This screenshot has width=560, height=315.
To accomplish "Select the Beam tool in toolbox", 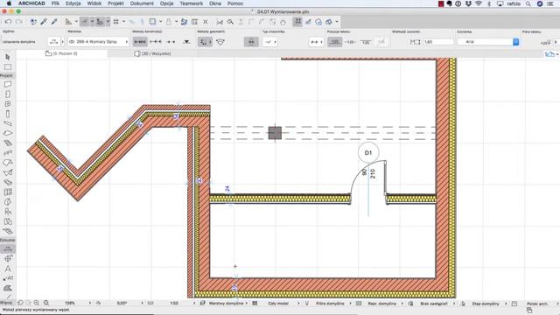I will 8,123.
